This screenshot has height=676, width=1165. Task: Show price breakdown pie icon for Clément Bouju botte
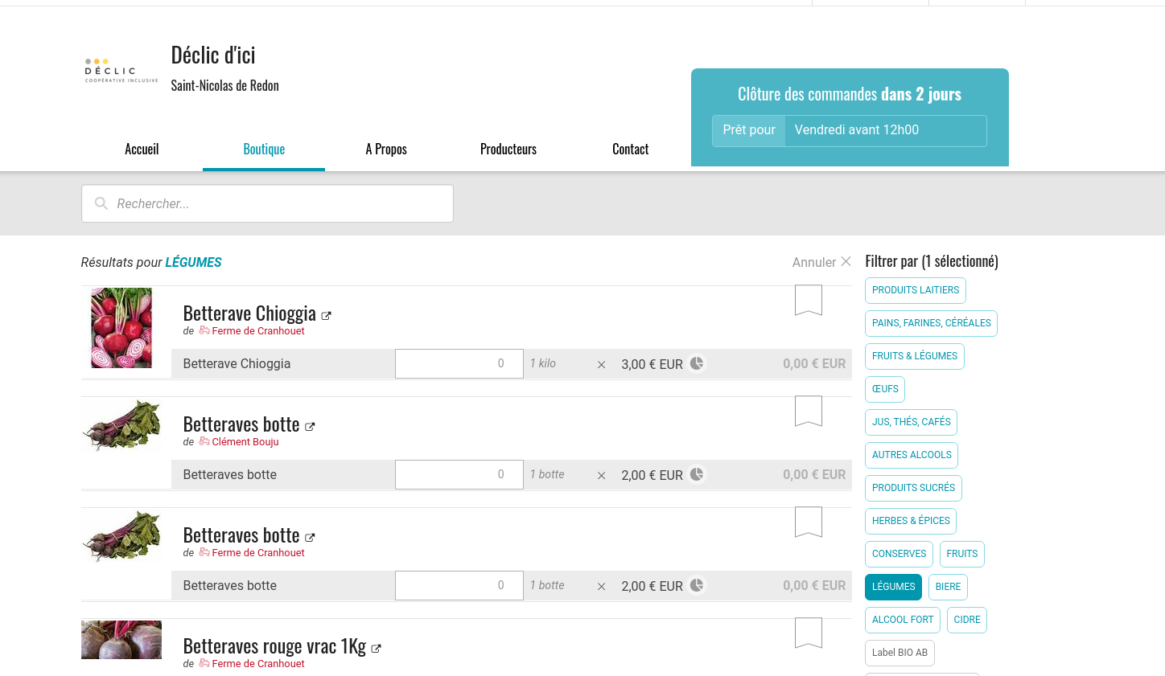coord(697,474)
